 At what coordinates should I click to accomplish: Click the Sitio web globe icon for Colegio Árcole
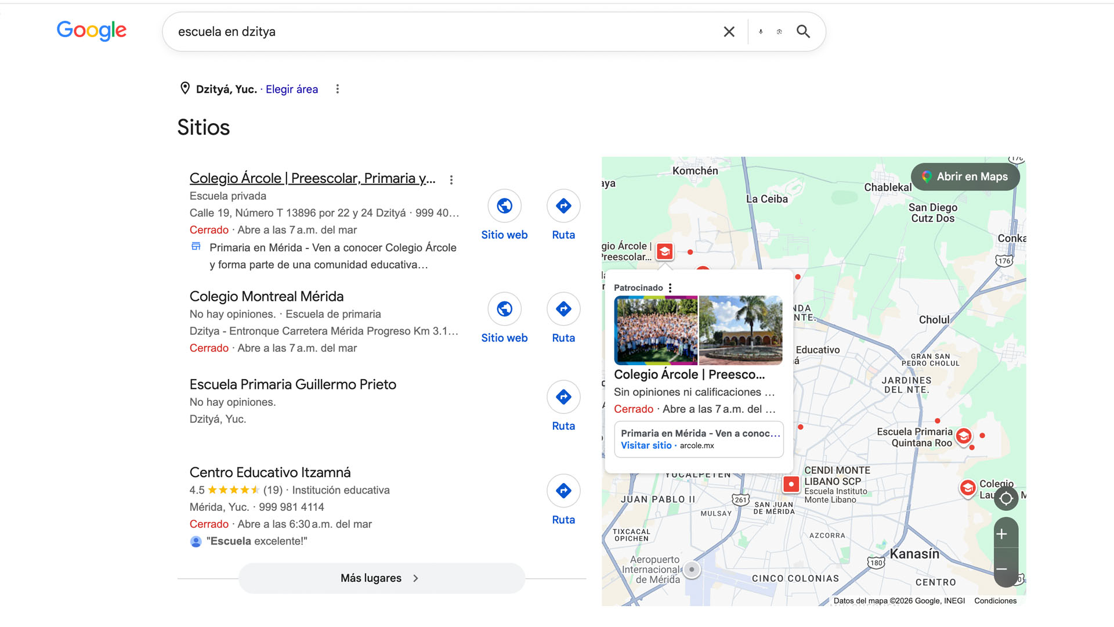tap(505, 206)
